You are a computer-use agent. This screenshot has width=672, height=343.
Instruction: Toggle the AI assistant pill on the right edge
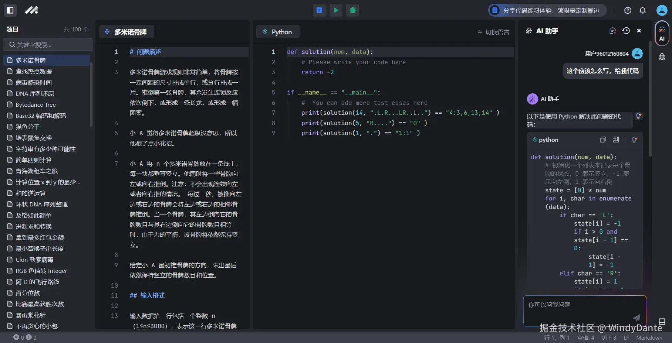(662, 34)
